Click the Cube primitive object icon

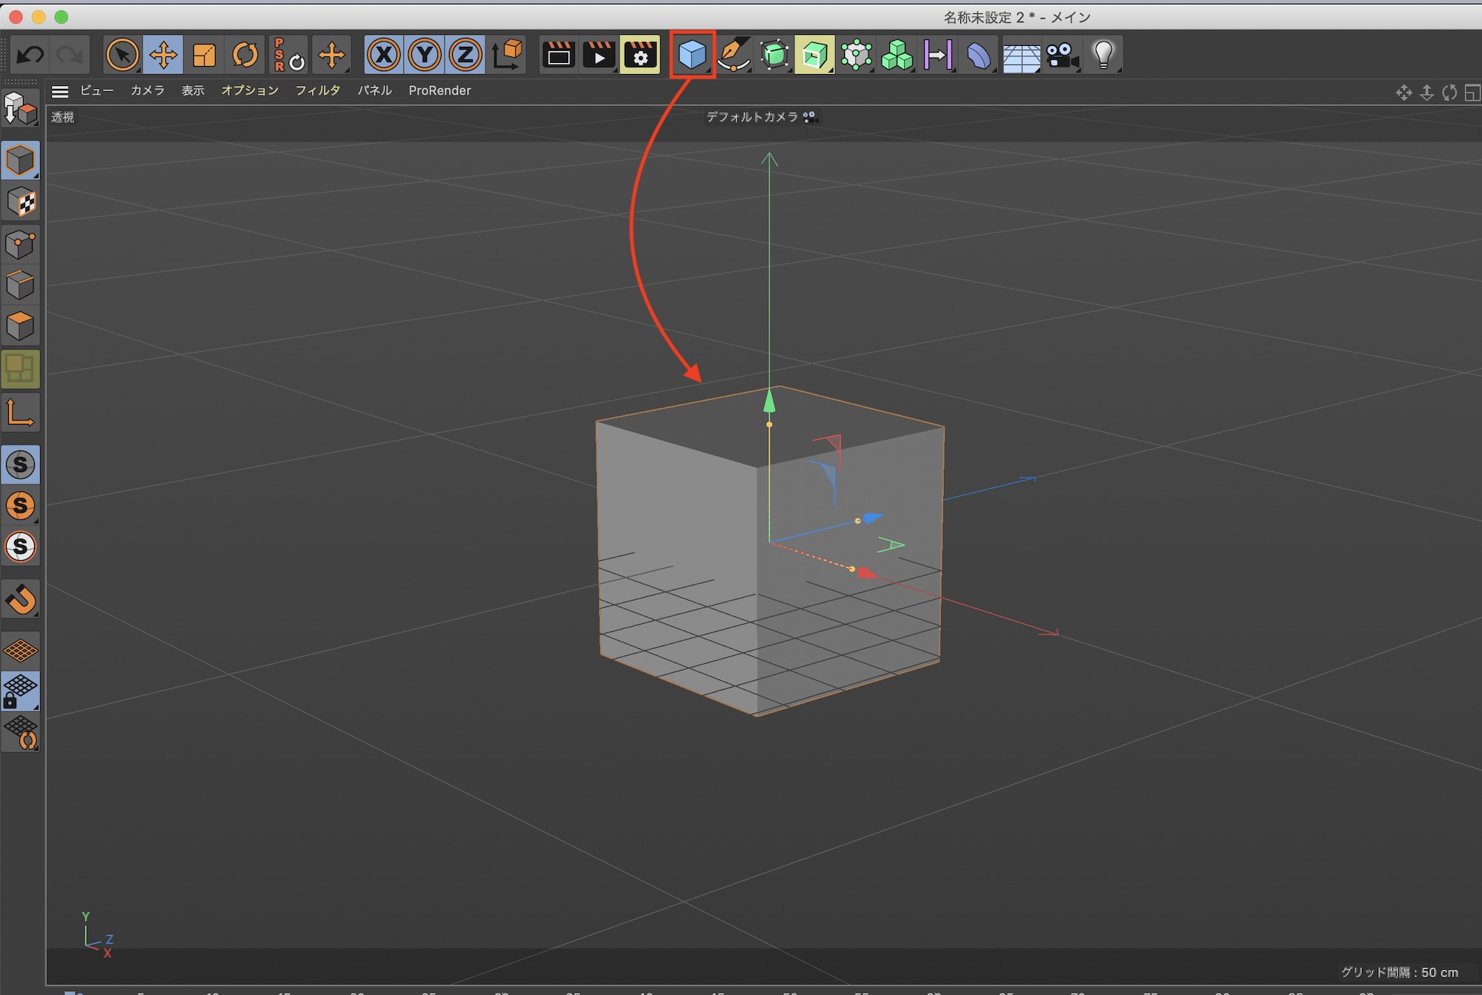click(x=692, y=55)
